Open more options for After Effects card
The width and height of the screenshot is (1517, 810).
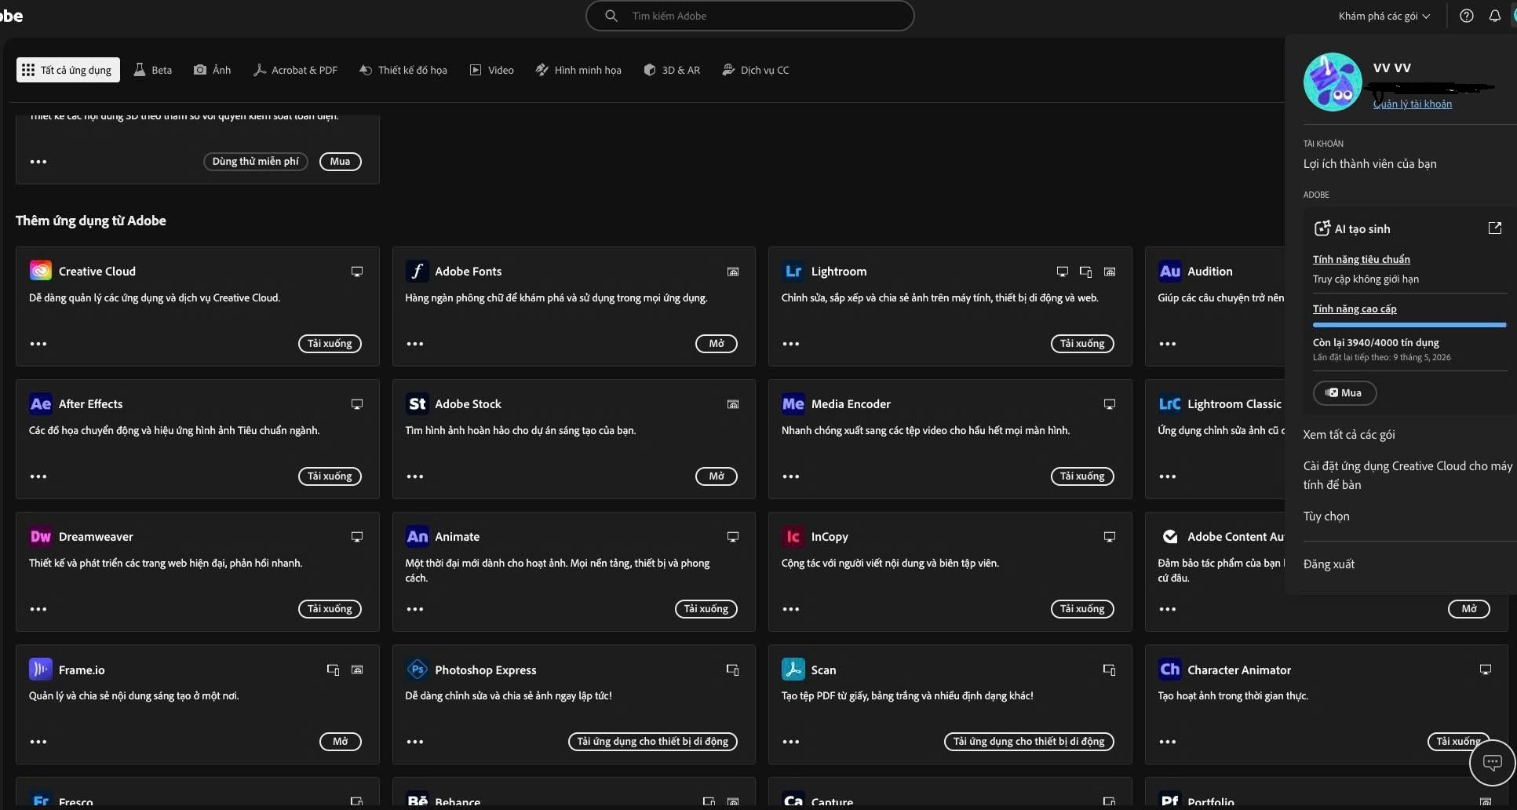tap(38, 476)
